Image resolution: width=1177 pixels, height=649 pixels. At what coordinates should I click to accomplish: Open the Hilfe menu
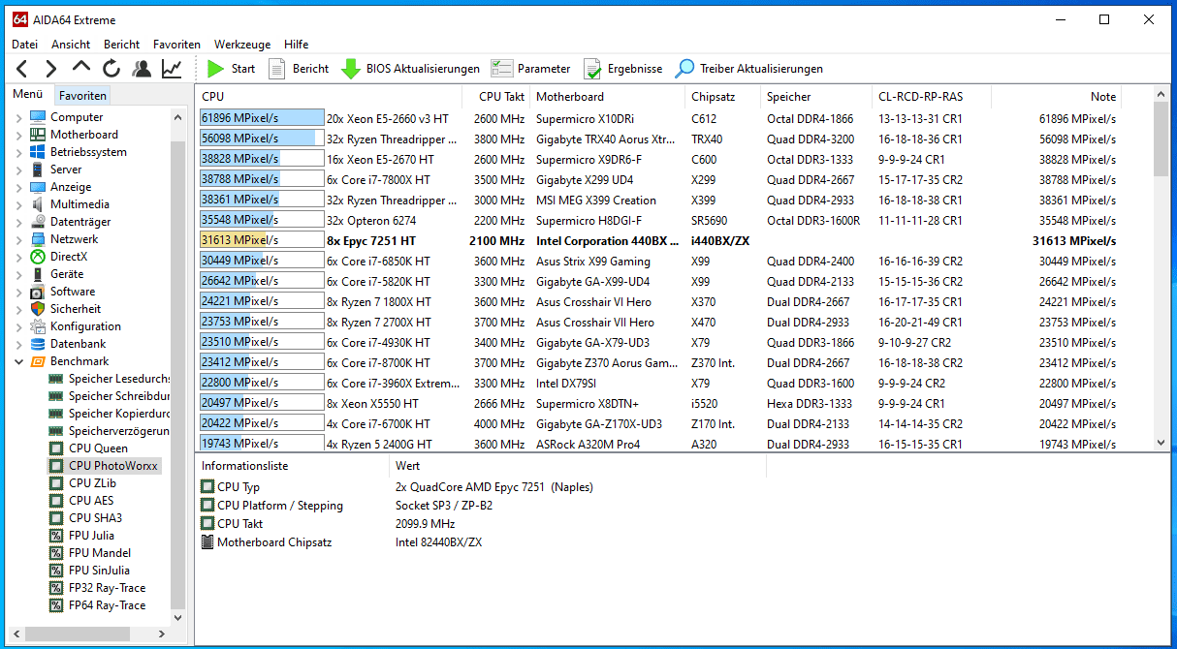coord(297,44)
